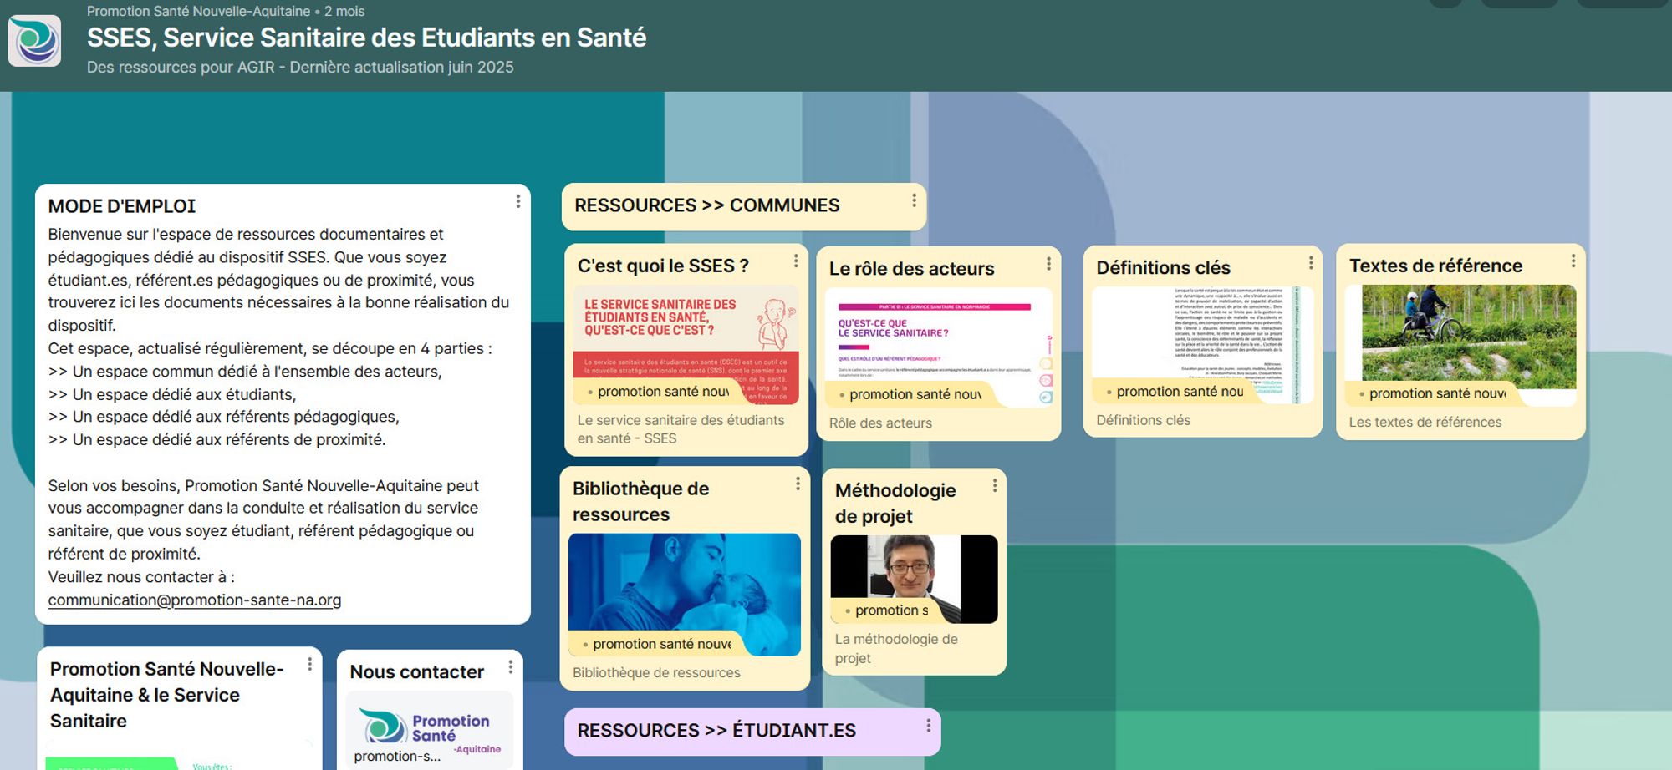This screenshot has width=1672, height=770.
Task: Open options for Définitions clés card
Action: 1311,262
